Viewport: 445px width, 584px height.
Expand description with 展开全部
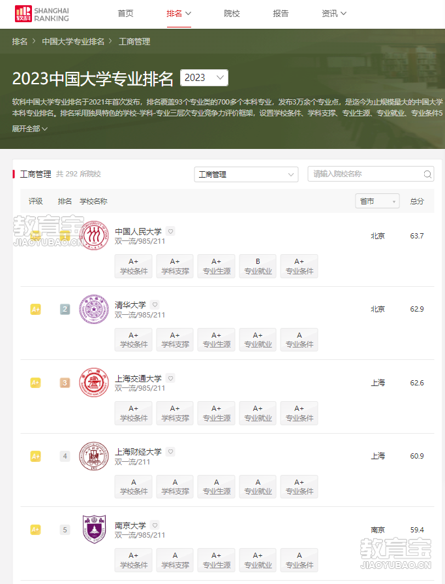point(30,129)
